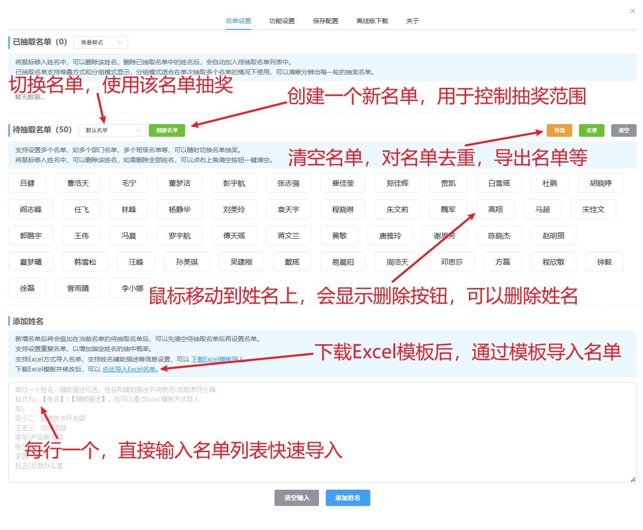Click the 创建名单 button to create a list

pyautogui.click(x=167, y=130)
